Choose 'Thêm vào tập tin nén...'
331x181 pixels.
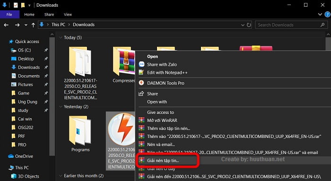(x=168, y=128)
